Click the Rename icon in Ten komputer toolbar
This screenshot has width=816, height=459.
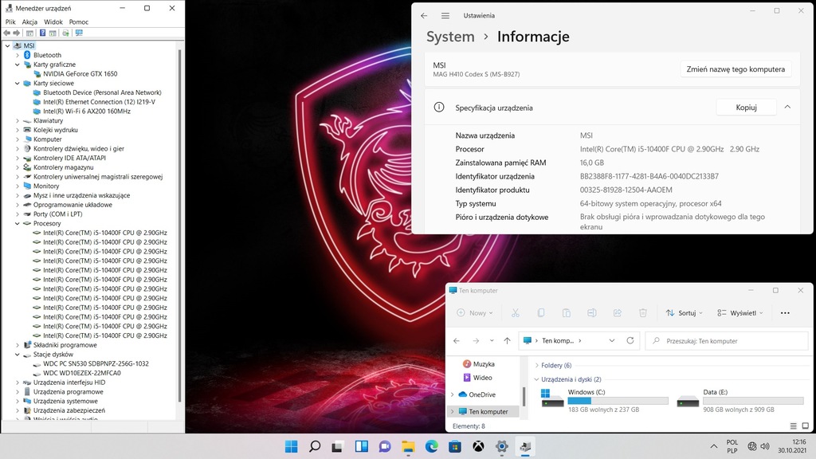592,312
